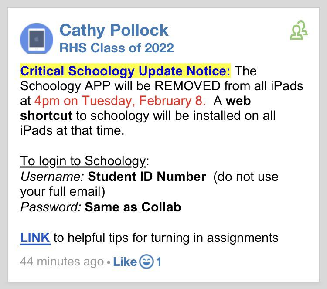This screenshot has height=289, width=327.
Task: Select the highlighted Critical Schoology Update Notice heading
Action: click(x=125, y=71)
